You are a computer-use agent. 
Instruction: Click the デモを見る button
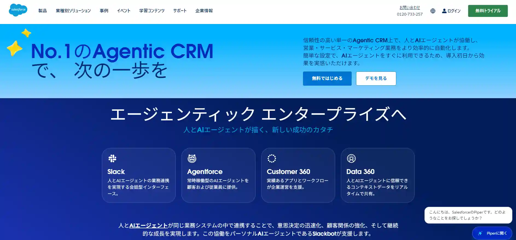click(376, 79)
